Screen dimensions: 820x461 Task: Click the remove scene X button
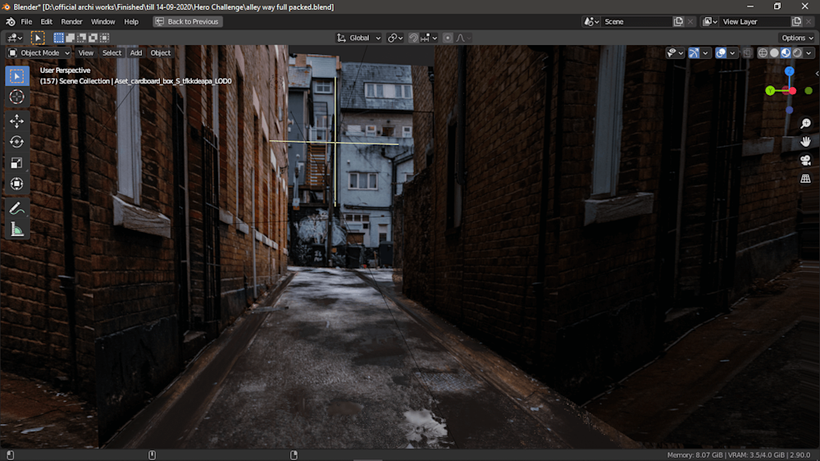click(690, 21)
